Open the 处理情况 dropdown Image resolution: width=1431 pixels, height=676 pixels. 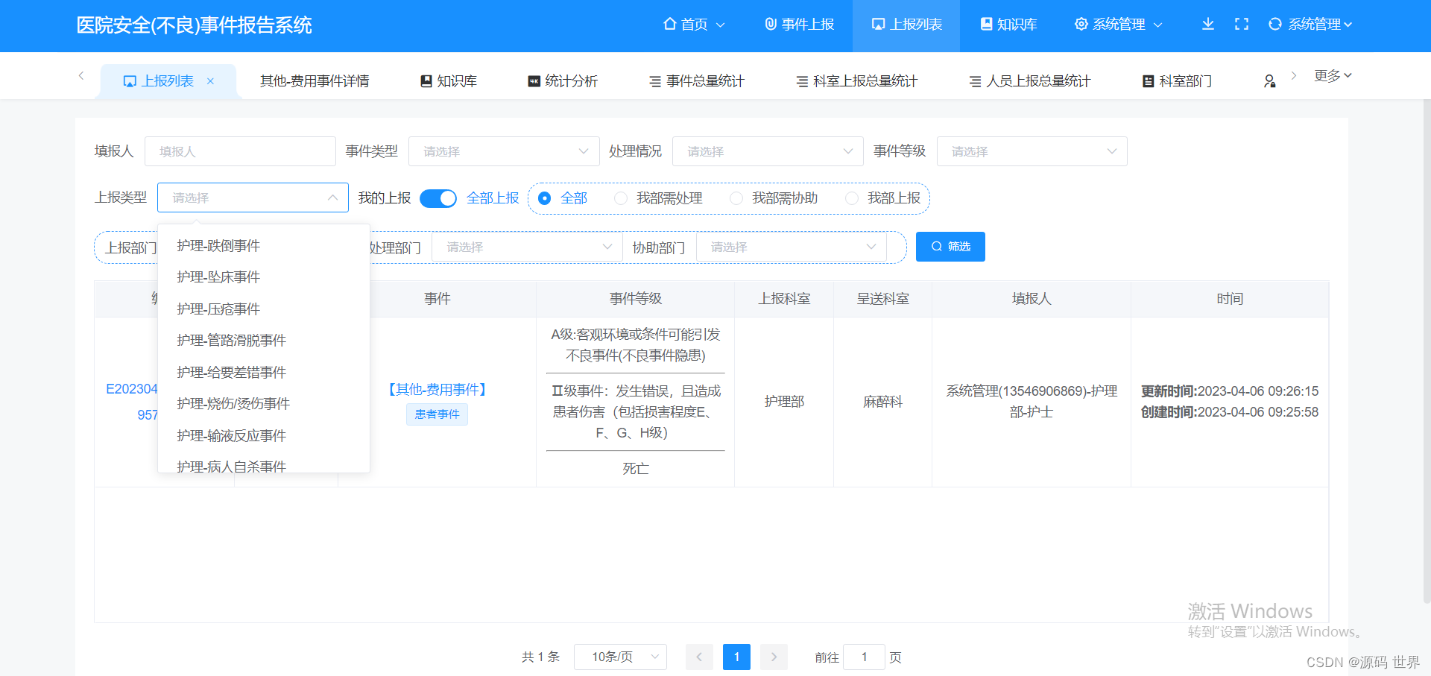pyautogui.click(x=768, y=151)
